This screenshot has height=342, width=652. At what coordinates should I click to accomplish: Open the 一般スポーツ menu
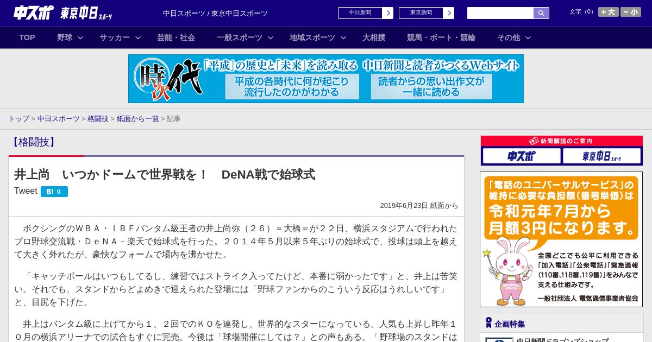240,37
